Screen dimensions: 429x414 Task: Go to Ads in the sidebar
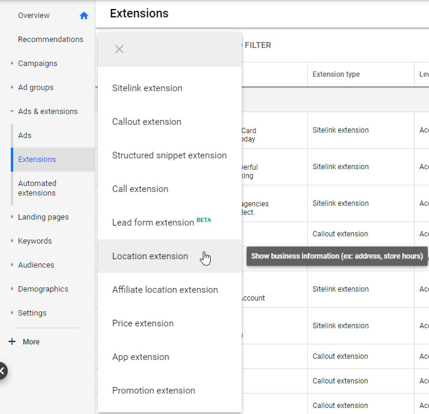(x=25, y=136)
